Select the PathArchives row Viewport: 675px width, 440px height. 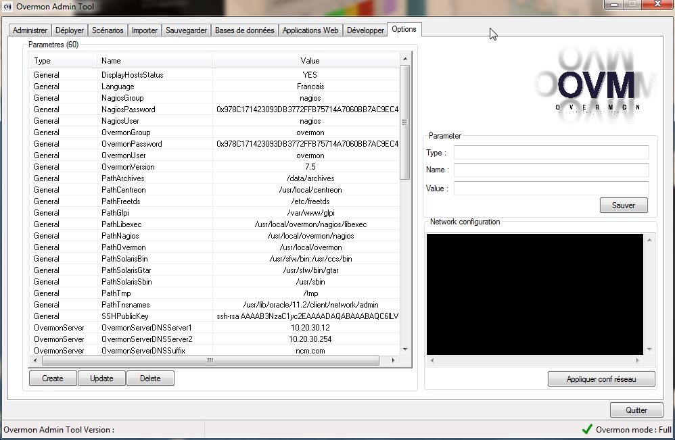[x=214, y=178]
